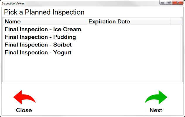
Task: Click the blank column header right of Expiration Date
Action: point(176,22)
